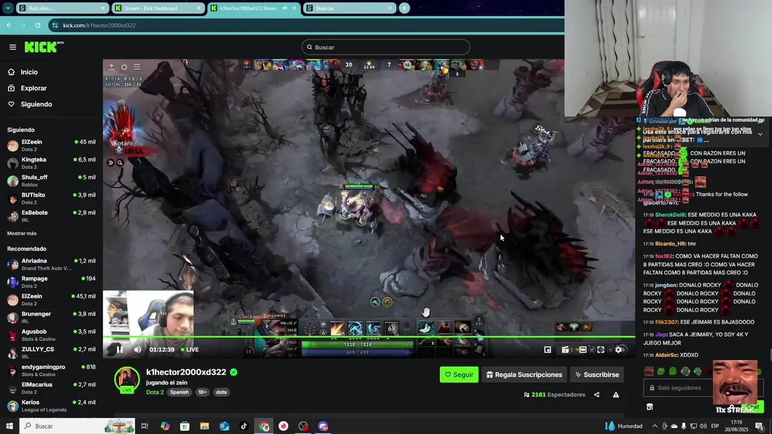Screen dimensions: 772x434
Task: Click the KICK logo
Action: pyautogui.click(x=44, y=47)
